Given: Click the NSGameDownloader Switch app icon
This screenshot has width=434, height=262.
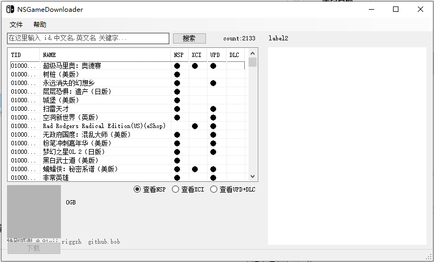Looking at the screenshot, I should [10, 9].
